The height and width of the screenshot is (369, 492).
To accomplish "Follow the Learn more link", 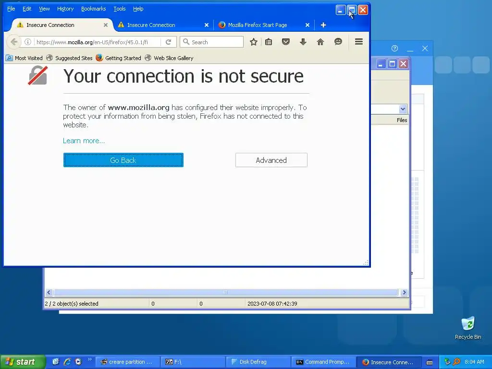I will click(84, 141).
